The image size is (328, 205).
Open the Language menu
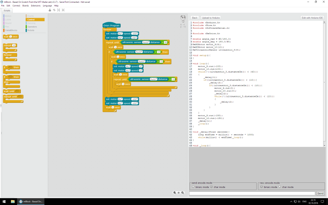[47, 6]
